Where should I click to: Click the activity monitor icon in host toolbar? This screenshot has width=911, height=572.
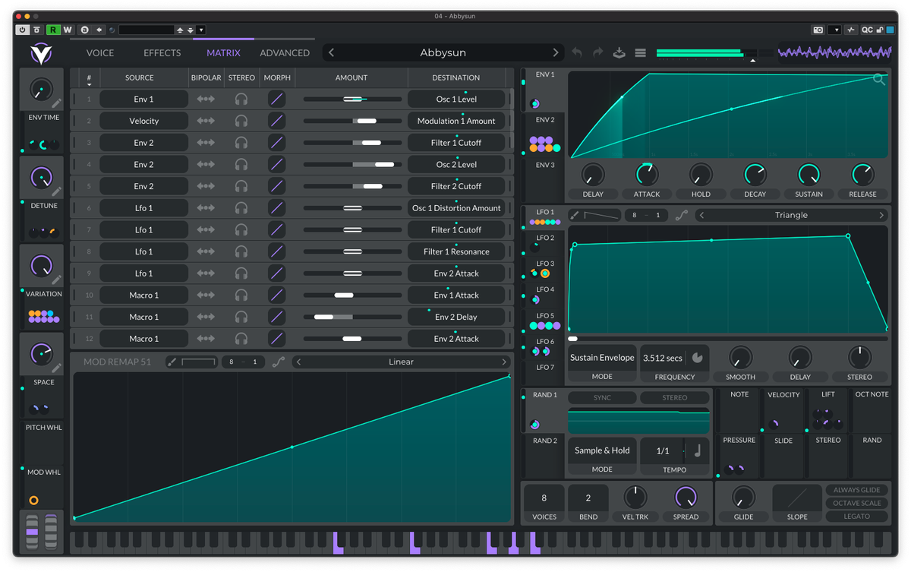851,30
